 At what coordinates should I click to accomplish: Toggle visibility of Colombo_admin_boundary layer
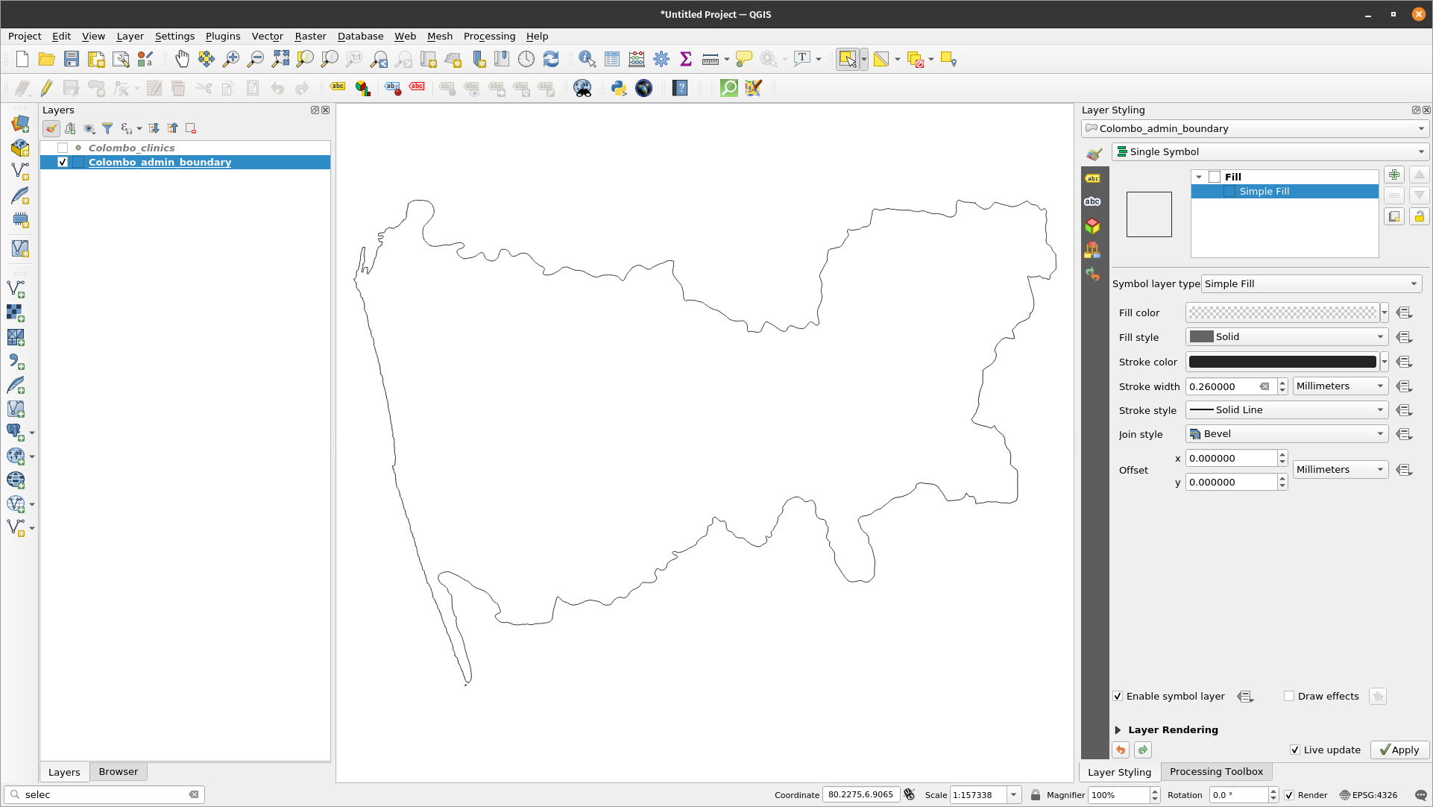pos(63,163)
